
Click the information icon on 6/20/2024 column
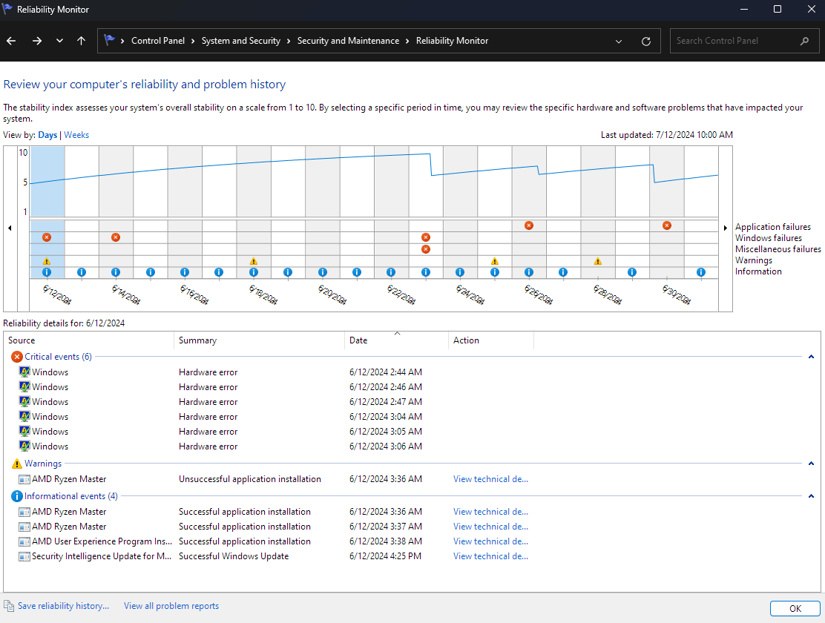point(323,272)
